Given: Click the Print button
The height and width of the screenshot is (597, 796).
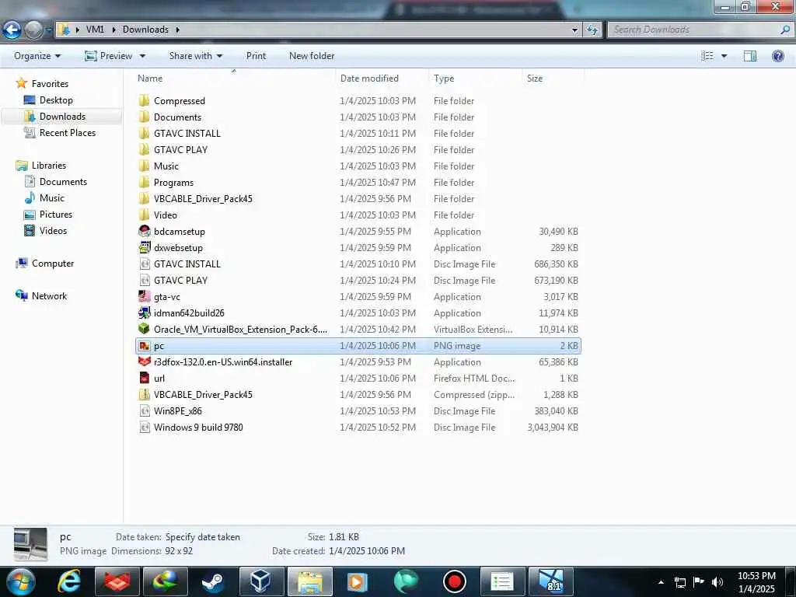Looking at the screenshot, I should [256, 56].
